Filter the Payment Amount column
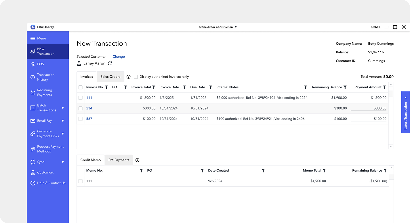410x223 pixels. pos(384,87)
